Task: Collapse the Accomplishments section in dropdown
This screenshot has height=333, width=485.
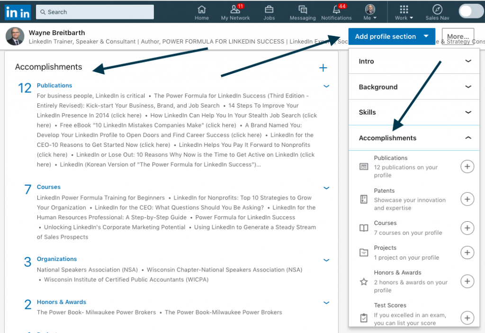Action: (414, 138)
